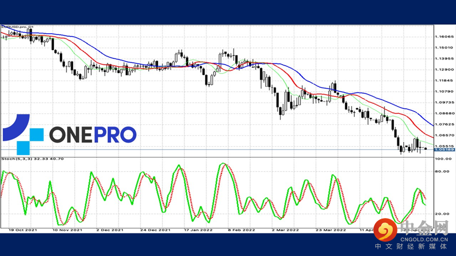The height and width of the screenshot is (256, 456).
Task: Click the EURUSD.pro D1 chart title
Action: click(x=18, y=27)
